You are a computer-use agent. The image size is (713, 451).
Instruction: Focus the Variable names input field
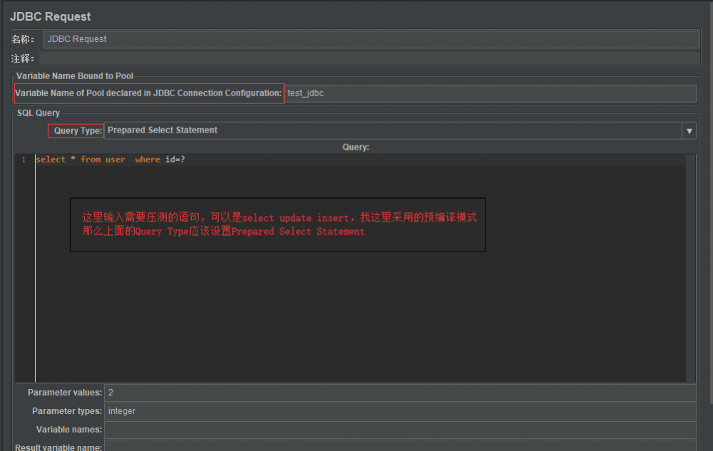point(400,430)
